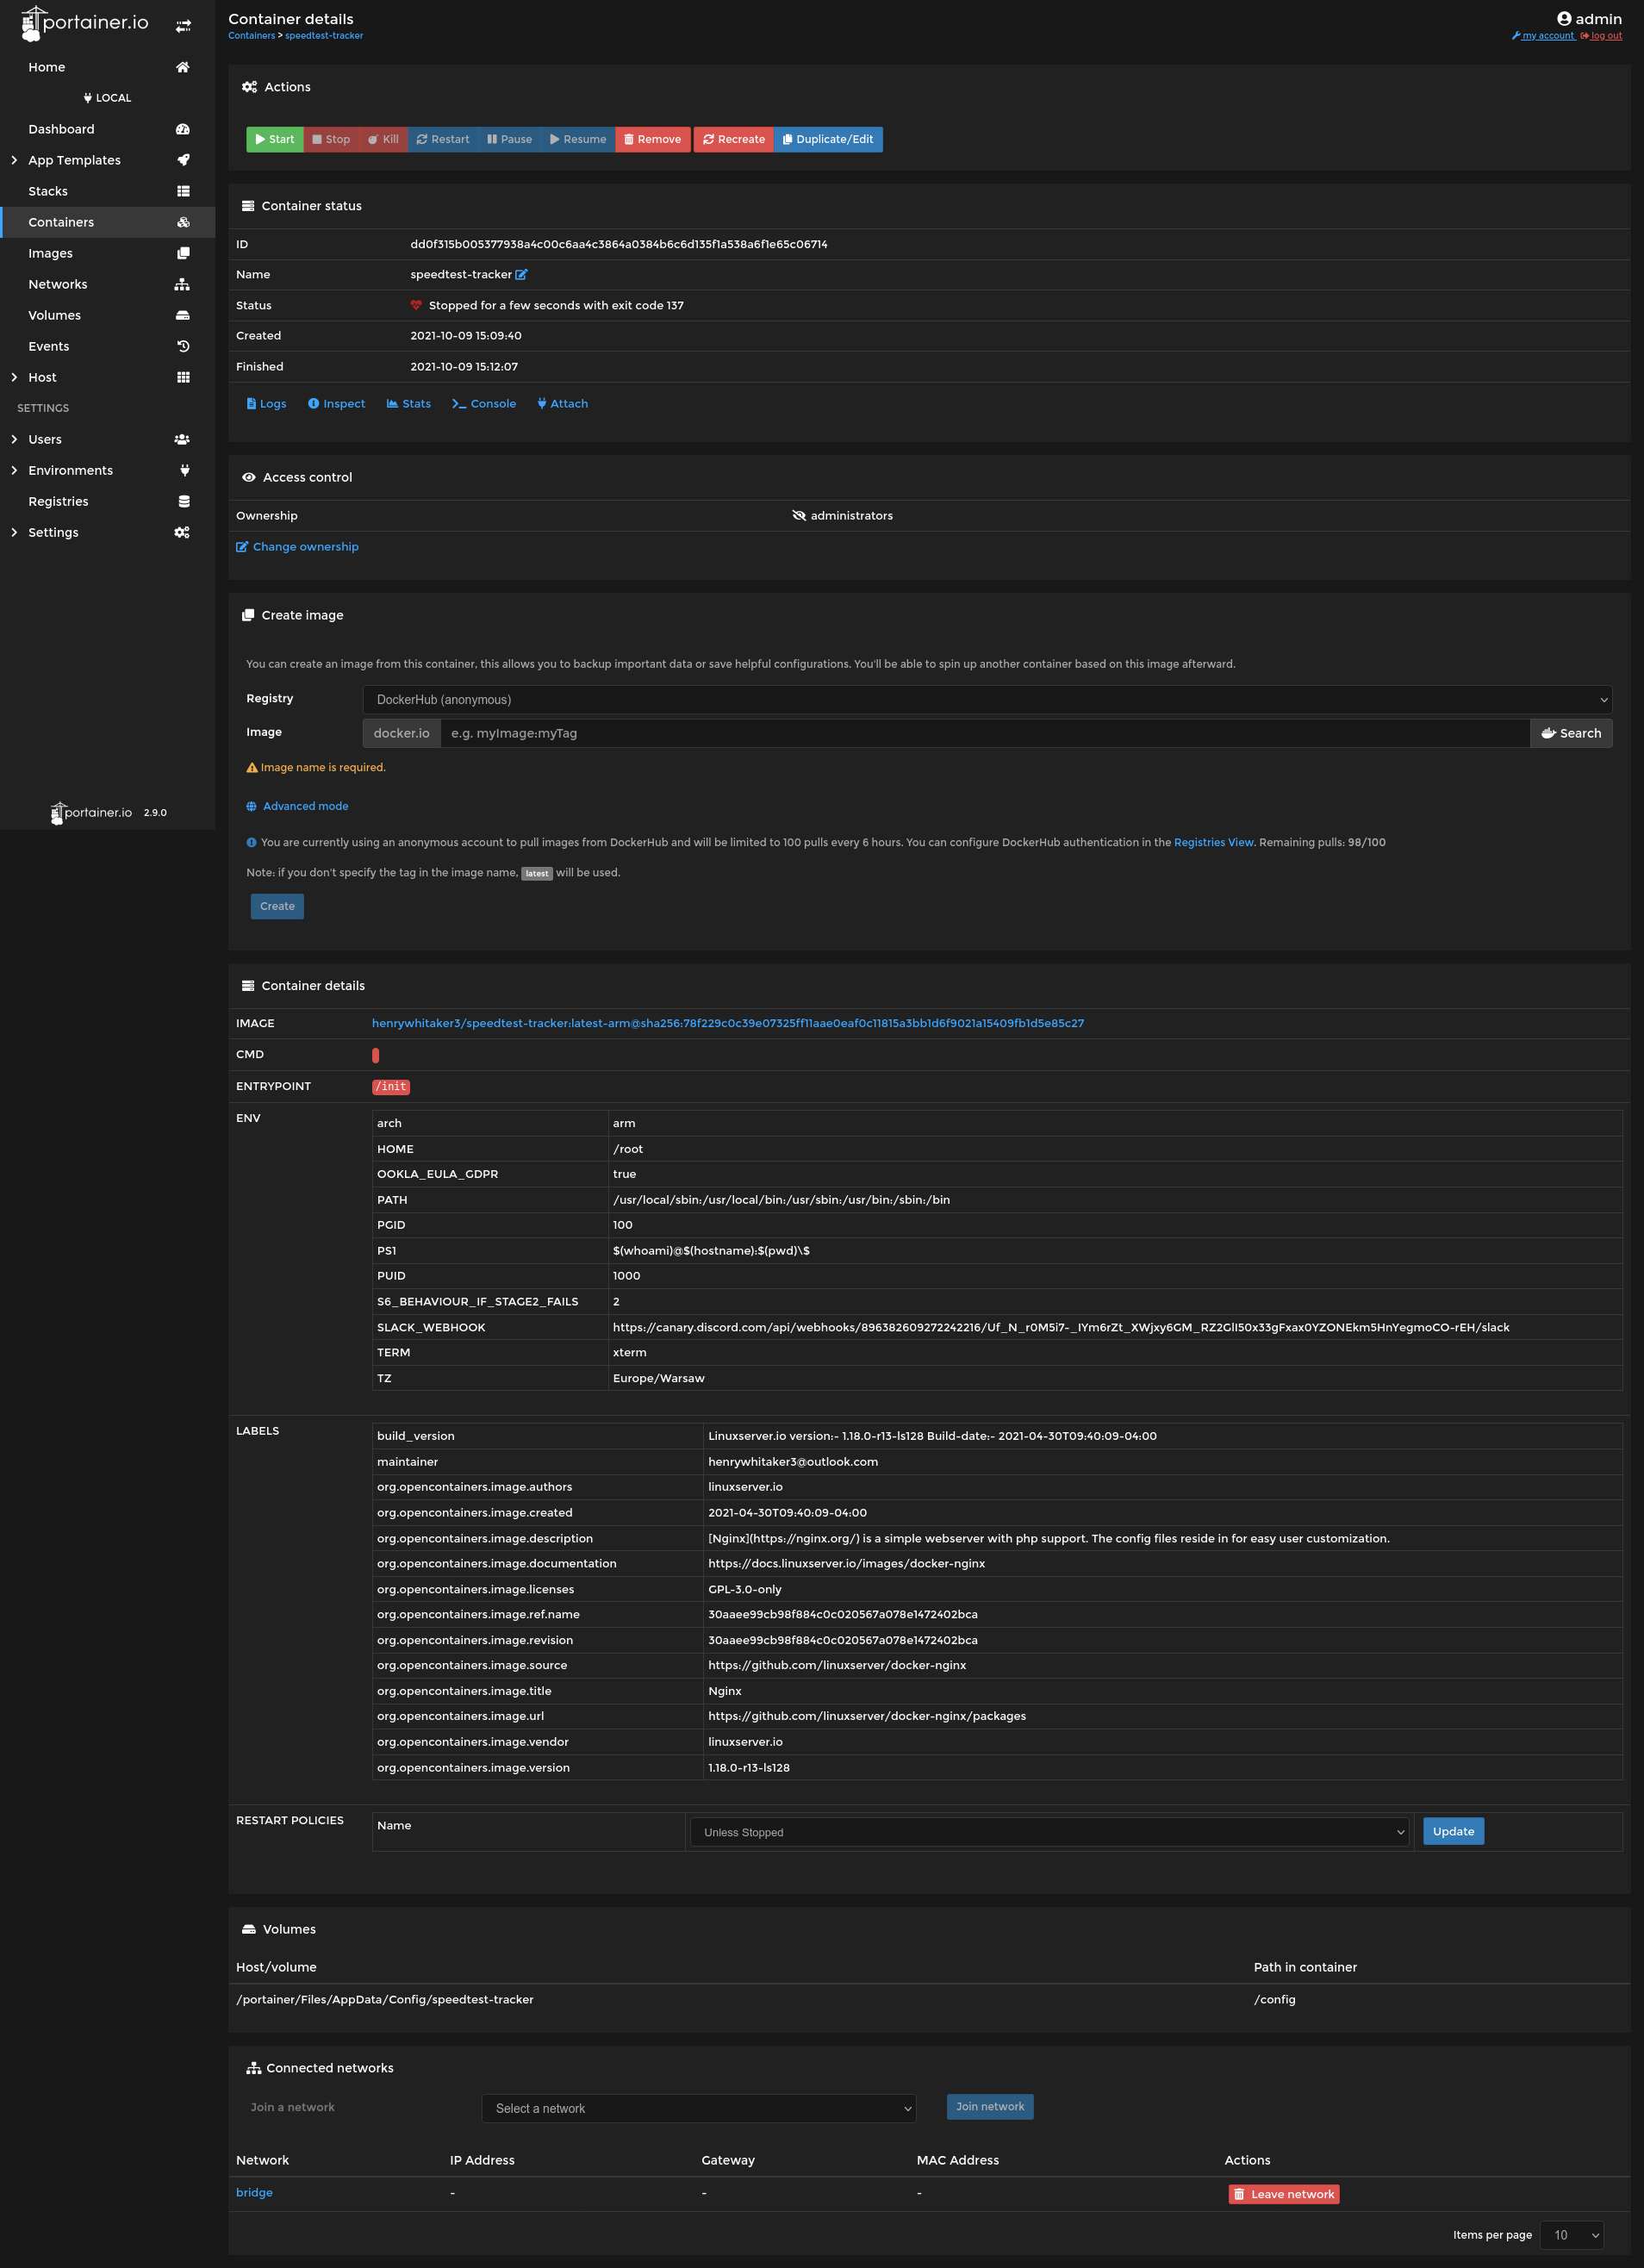1644x2268 pixels.
Task: Click the Images clone icon in the sidebar
Action: coord(183,253)
